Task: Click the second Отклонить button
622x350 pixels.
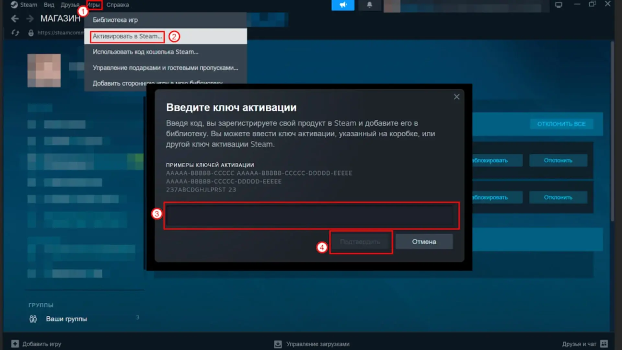Action: click(558, 197)
